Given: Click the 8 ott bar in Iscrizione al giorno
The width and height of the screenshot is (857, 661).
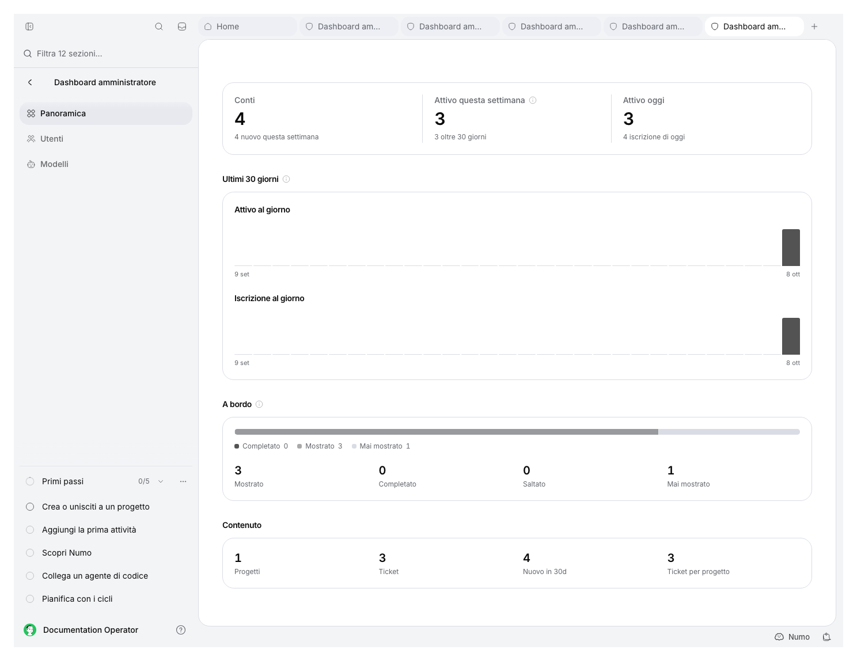Looking at the screenshot, I should pos(791,336).
